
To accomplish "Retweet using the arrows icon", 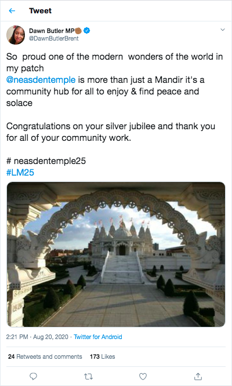I will tap(88, 376).
